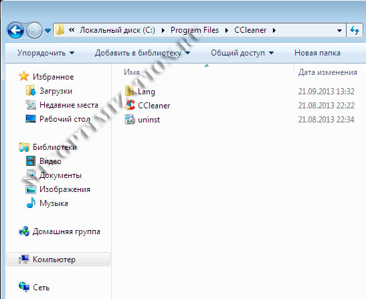
Task: Select Компьютер in navigation pane
Action: (54, 260)
